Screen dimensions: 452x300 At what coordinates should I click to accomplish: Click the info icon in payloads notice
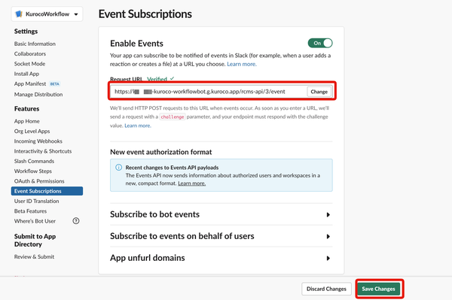coord(118,168)
